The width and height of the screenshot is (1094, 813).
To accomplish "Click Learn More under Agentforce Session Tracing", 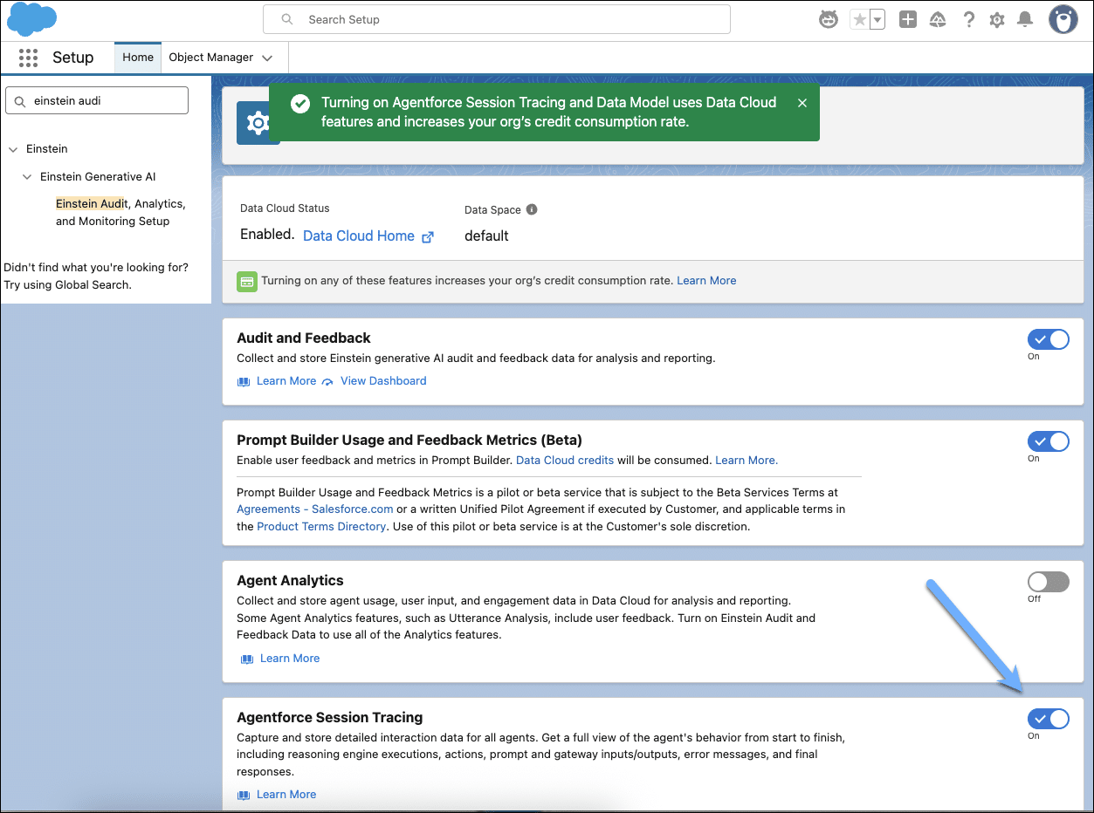I will coord(286,795).
